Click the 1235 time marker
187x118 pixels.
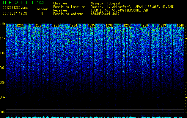coord(91,25)
